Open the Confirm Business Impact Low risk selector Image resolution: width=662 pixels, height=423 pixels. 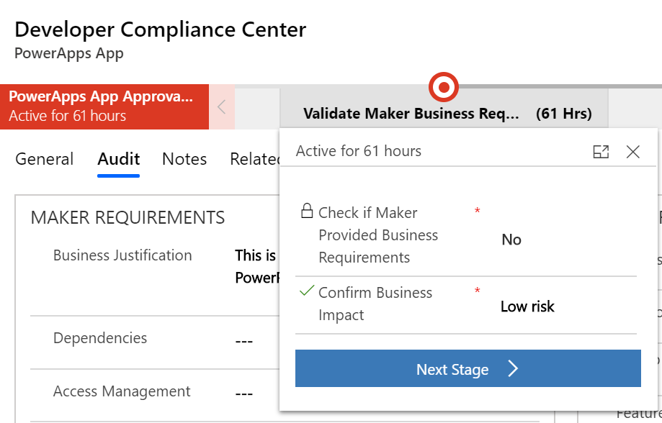(x=527, y=306)
